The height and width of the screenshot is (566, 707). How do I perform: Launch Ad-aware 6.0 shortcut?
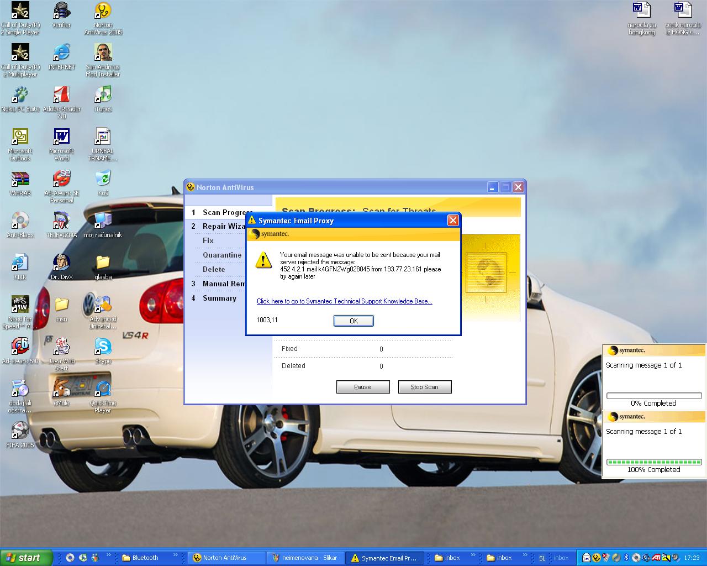[20, 352]
